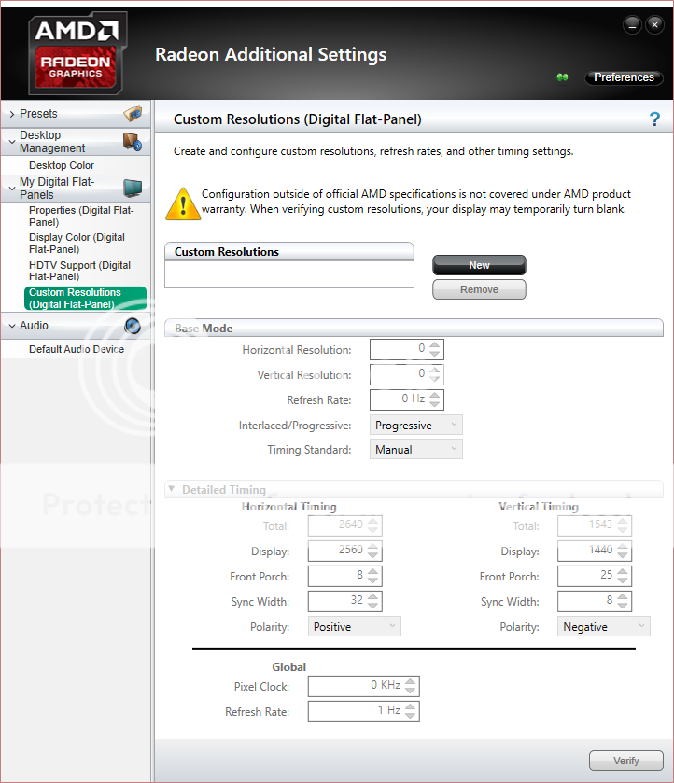
Task: Click the Audio speaker icon
Action: coord(133,326)
